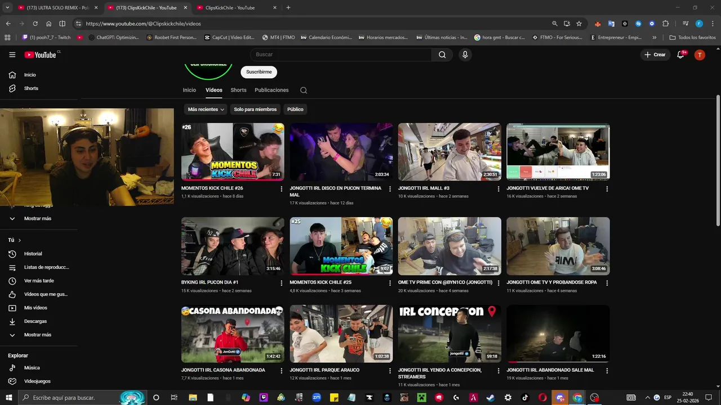Expand Mostrar más under subscriptions
The height and width of the screenshot is (405, 721).
[39, 218]
